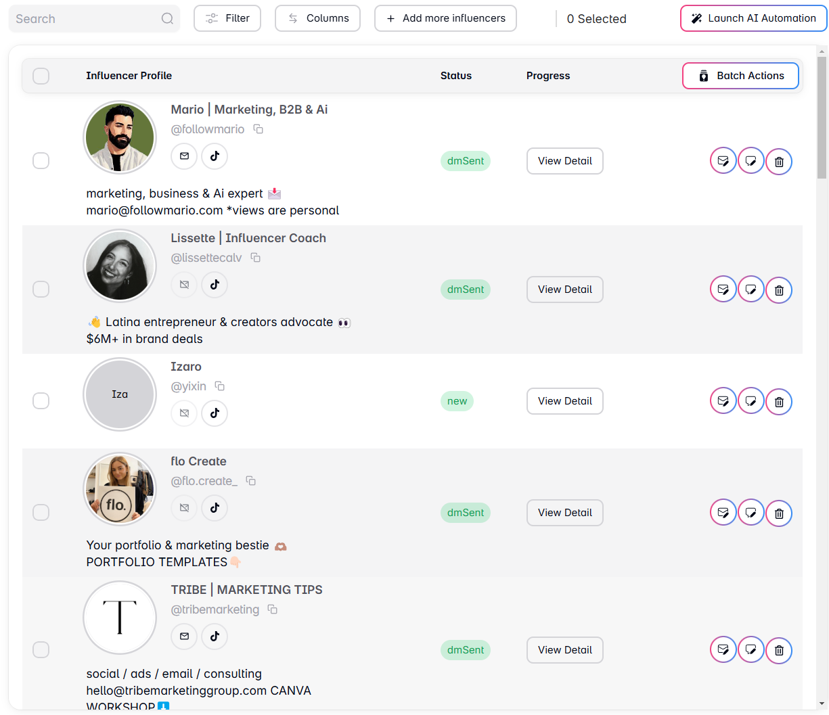Open the Columns selector
The image size is (829, 715).
click(x=317, y=18)
